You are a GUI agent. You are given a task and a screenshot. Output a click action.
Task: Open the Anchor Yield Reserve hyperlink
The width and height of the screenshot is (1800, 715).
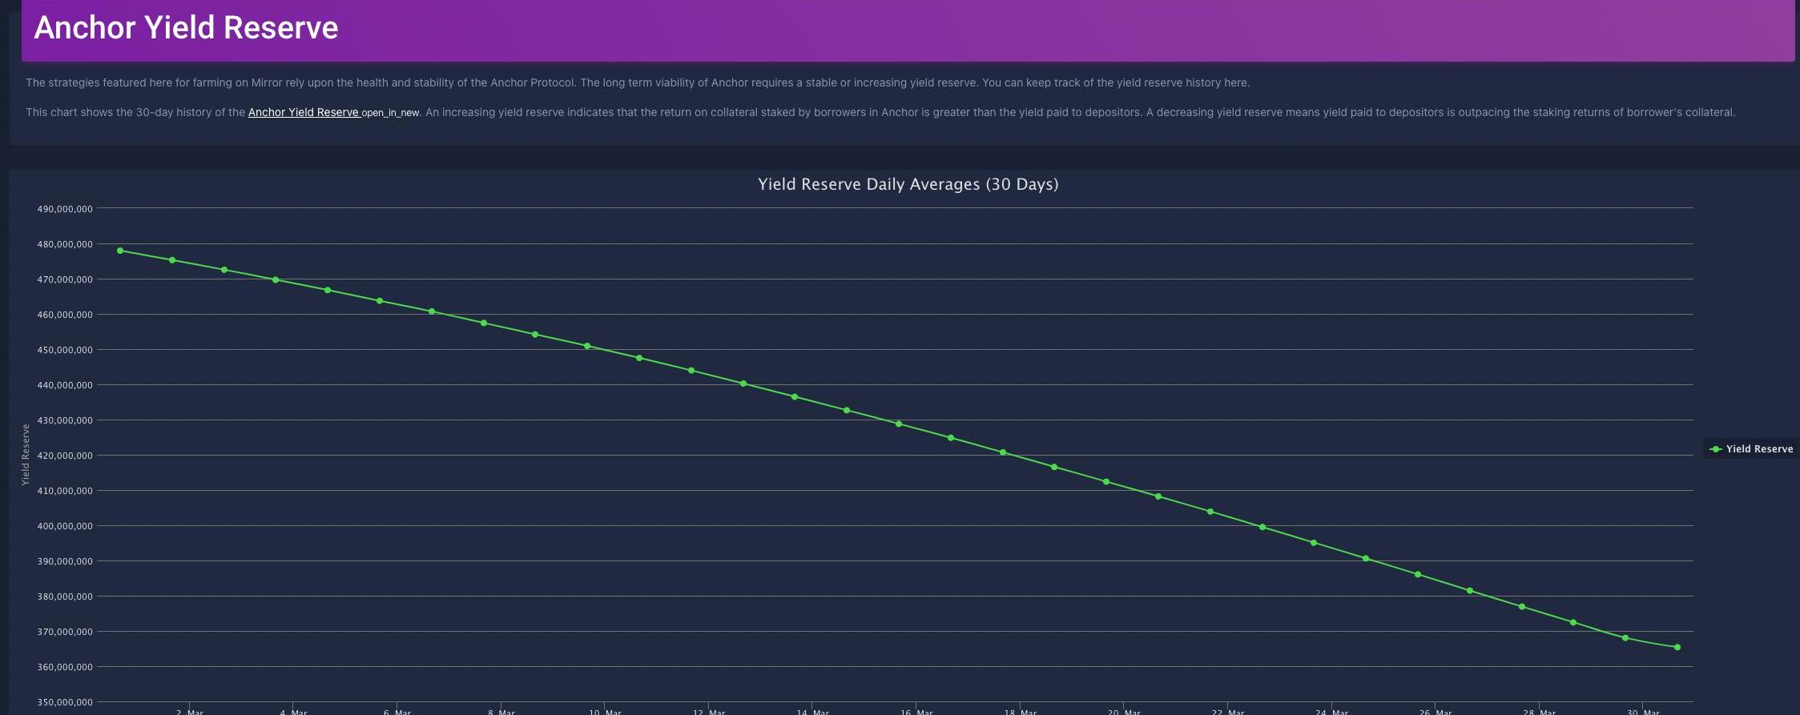point(304,112)
